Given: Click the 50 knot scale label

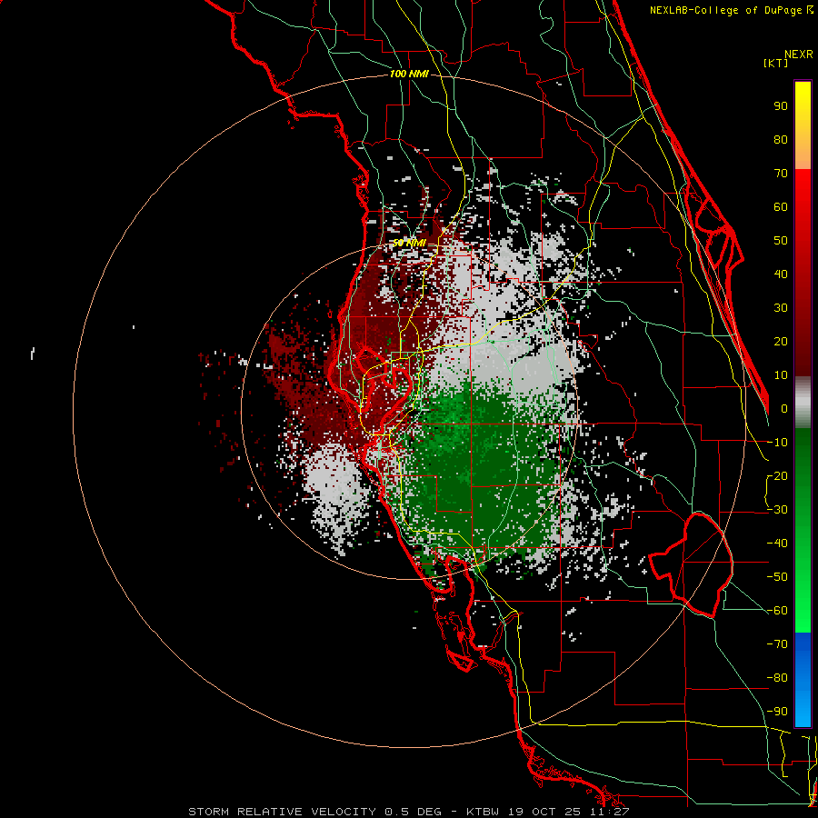Looking at the screenshot, I should pyautogui.click(x=781, y=241).
